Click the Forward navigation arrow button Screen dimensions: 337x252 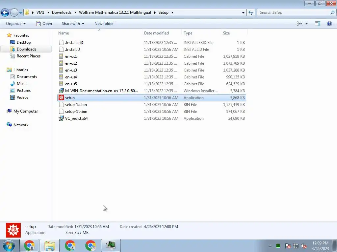pos(14,13)
